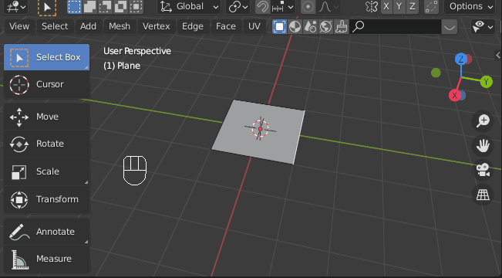Screen dimensions: 502x278
Task: Open the Add menu
Action: tap(88, 26)
